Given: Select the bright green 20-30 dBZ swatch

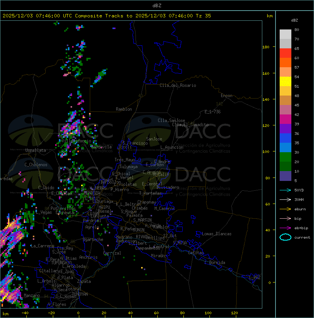Looking at the screenshot, I should [x=285, y=157].
